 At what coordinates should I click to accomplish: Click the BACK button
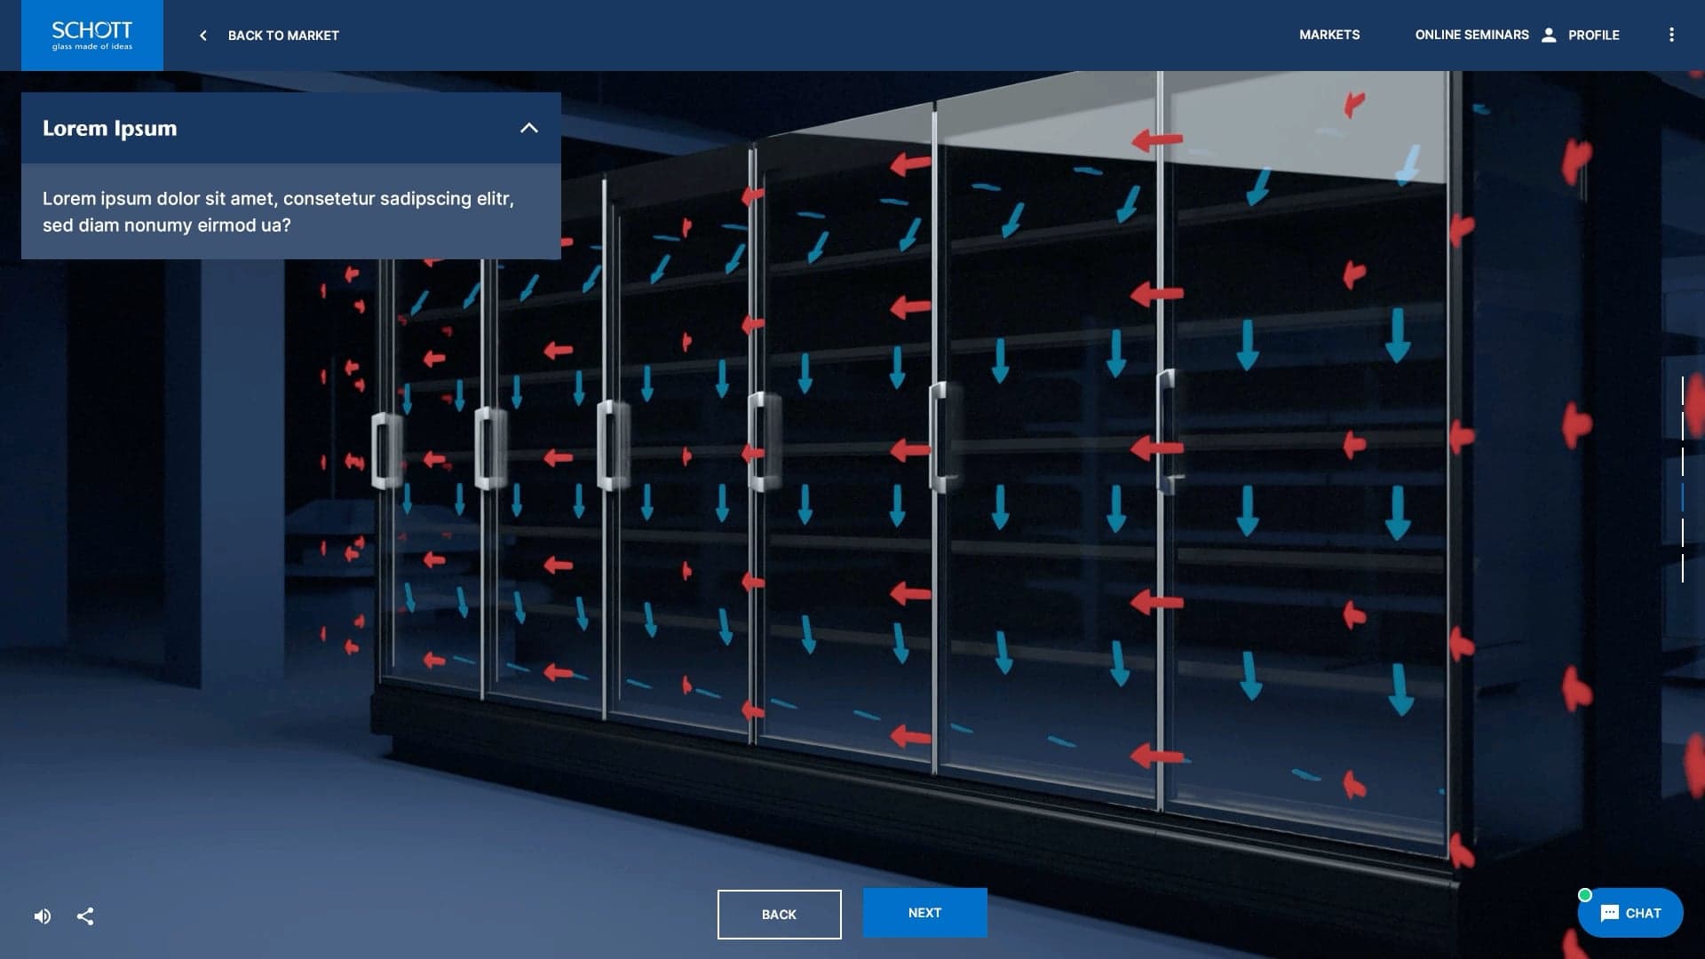pos(779,914)
